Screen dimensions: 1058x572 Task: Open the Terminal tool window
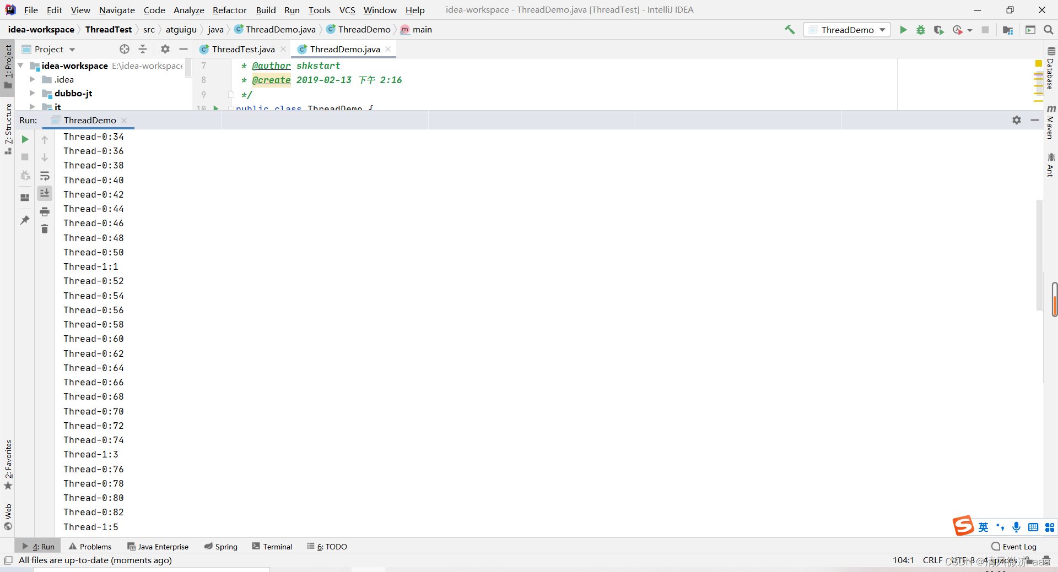coord(272,546)
